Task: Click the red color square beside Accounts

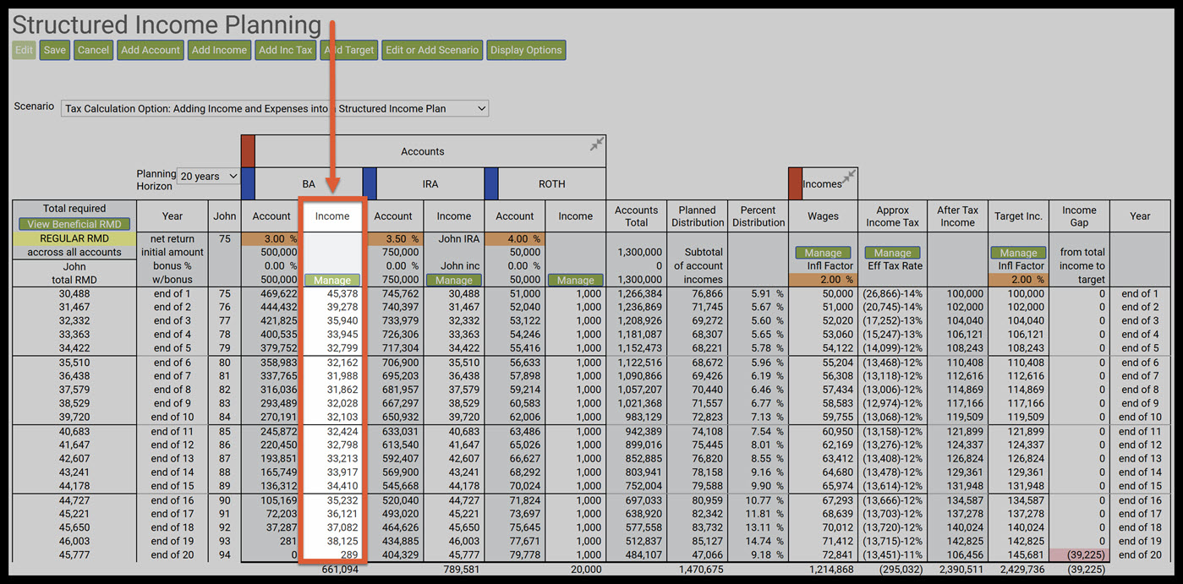Action: pyautogui.click(x=248, y=151)
